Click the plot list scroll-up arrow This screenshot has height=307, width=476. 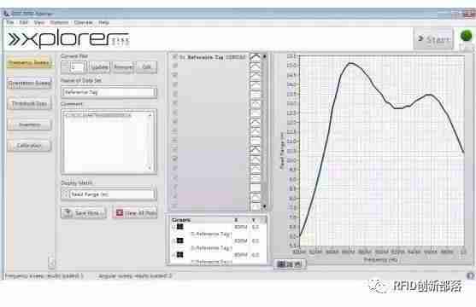[264, 56]
